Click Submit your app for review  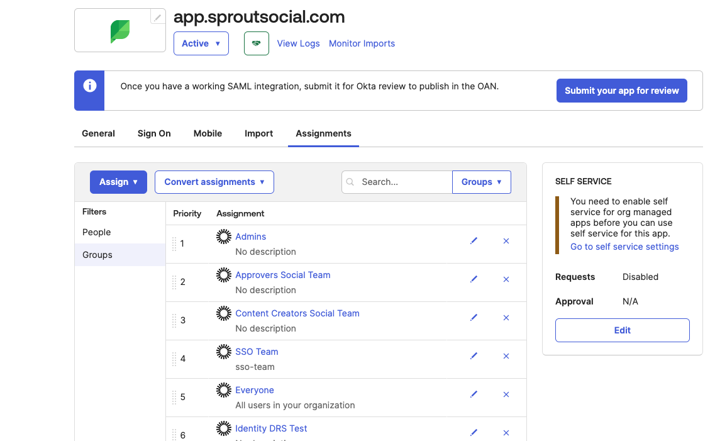pyautogui.click(x=621, y=91)
